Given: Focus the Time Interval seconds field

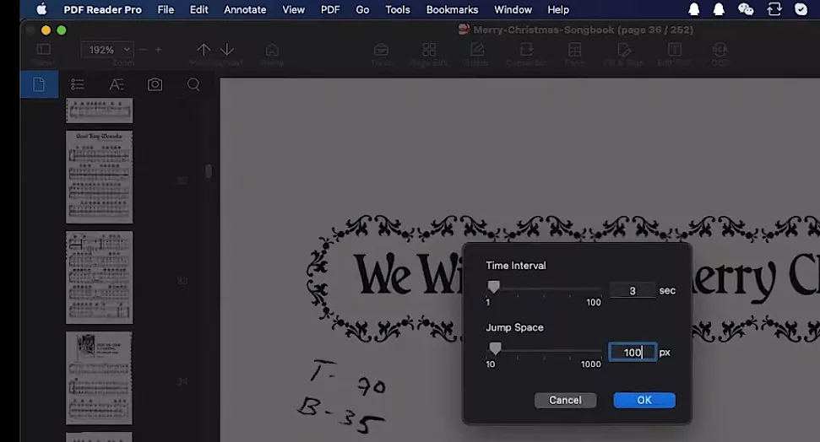Looking at the screenshot, I should (633, 290).
